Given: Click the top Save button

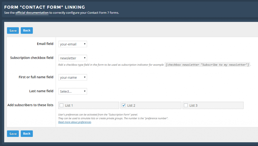Looking at the screenshot, I should point(13,31).
